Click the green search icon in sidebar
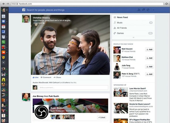This screenshot has height=123, width=170. point(3,42)
